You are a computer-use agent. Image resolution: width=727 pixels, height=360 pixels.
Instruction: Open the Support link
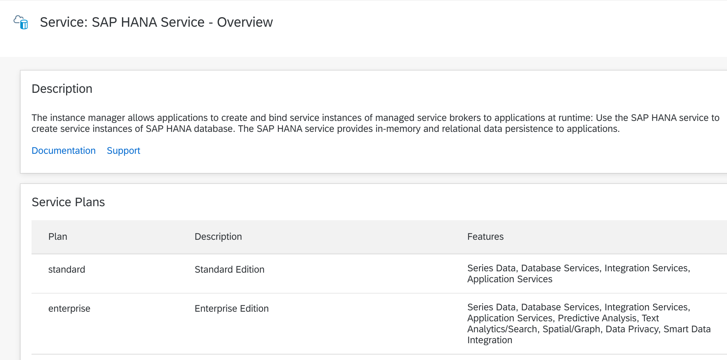[x=123, y=151]
